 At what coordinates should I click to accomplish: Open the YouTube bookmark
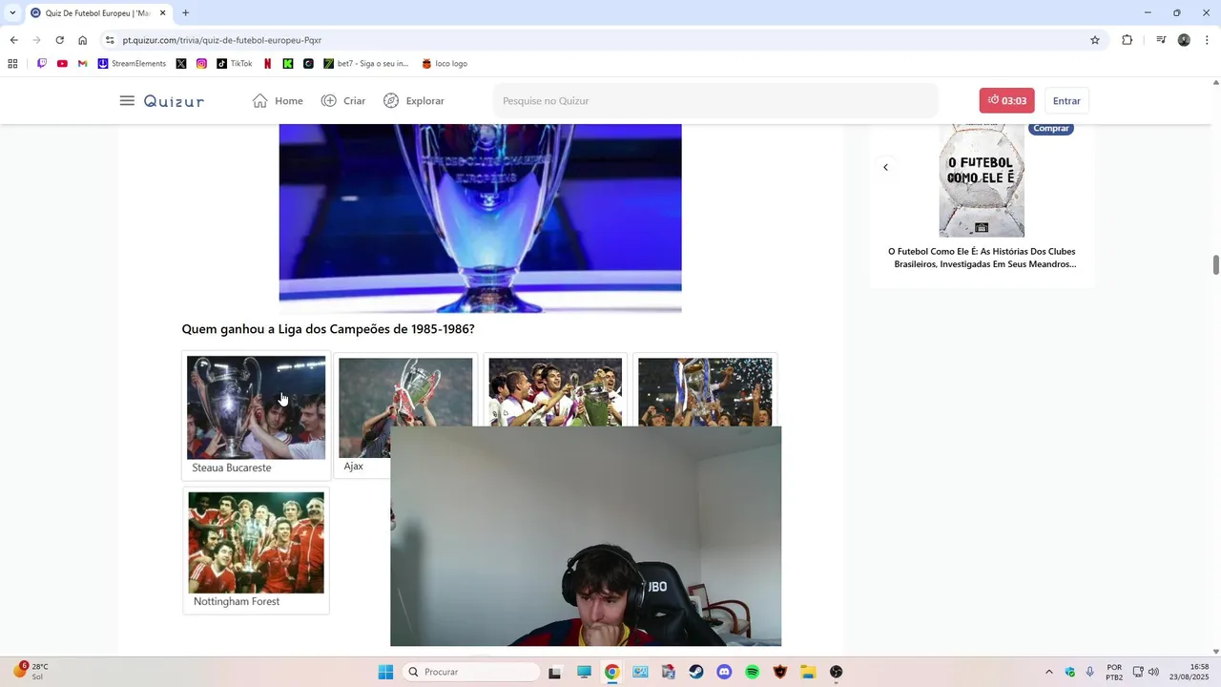(x=62, y=64)
